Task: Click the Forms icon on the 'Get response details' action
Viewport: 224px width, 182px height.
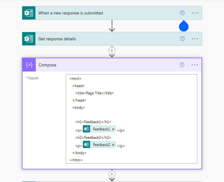Action: point(29,39)
